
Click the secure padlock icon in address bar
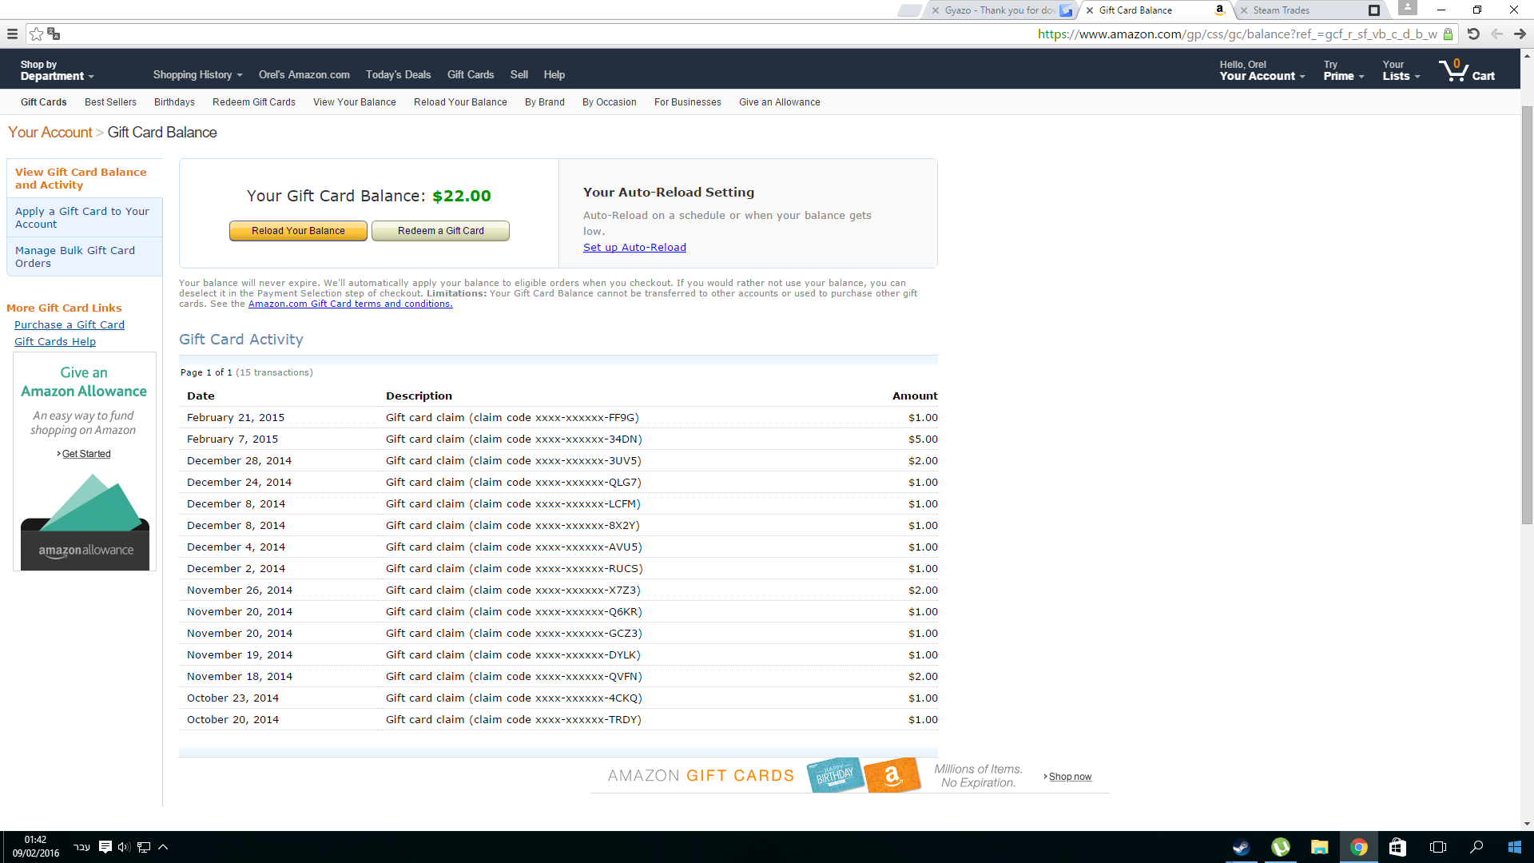click(x=1448, y=34)
